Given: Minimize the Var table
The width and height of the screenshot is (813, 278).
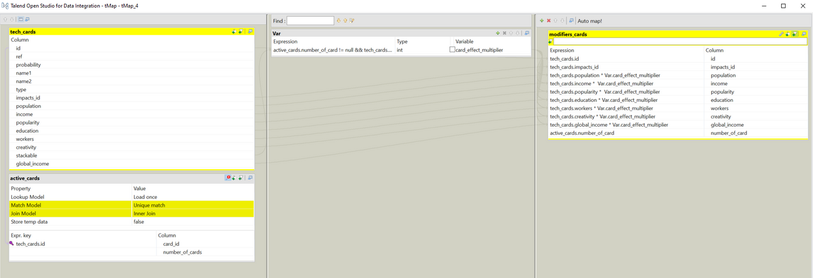Looking at the screenshot, I should (527, 33).
